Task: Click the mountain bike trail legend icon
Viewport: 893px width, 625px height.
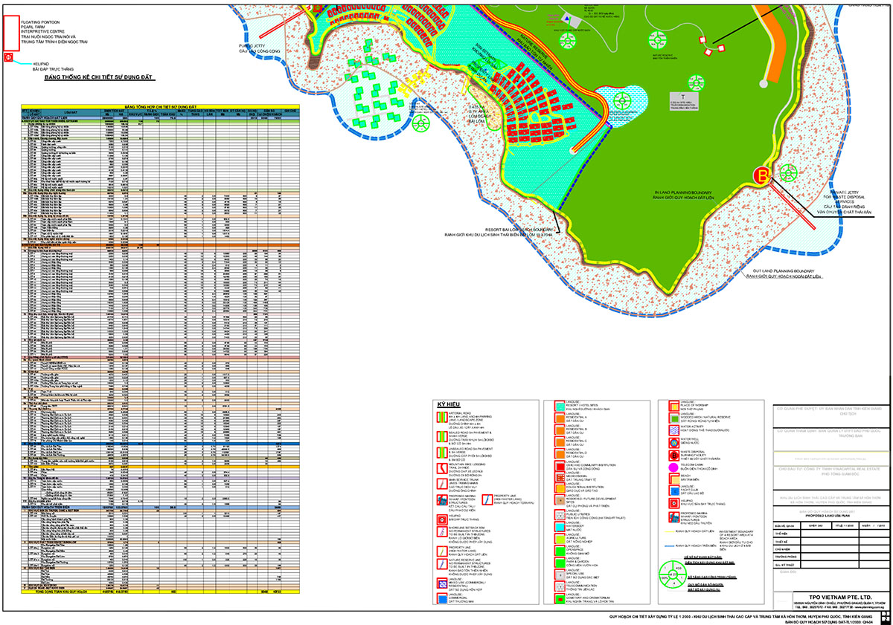Action: (444, 467)
